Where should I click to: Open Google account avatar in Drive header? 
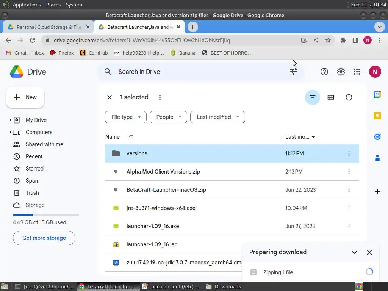(x=375, y=72)
